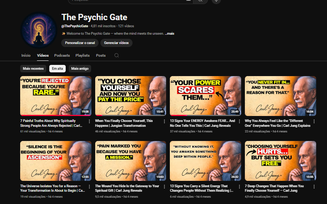This screenshot has width=327, height=204.
Task: Open Why You Always Feel Different title
Action: [x=278, y=123]
